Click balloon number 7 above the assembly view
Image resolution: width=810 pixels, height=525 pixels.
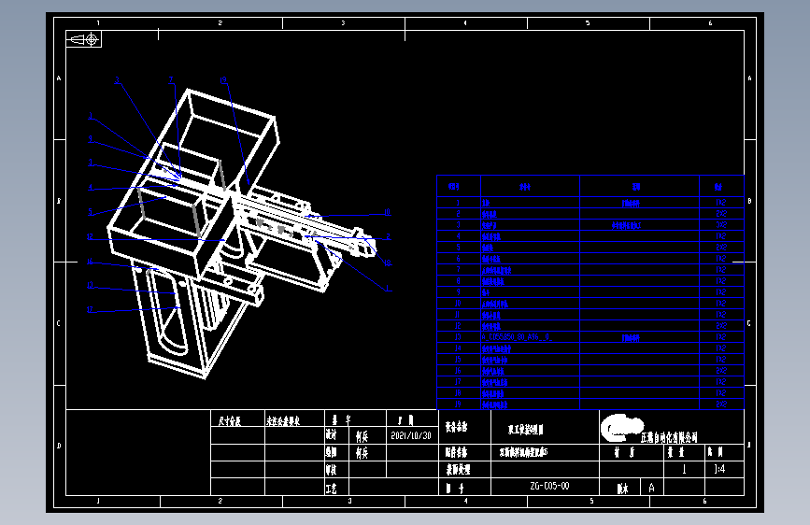[171, 80]
